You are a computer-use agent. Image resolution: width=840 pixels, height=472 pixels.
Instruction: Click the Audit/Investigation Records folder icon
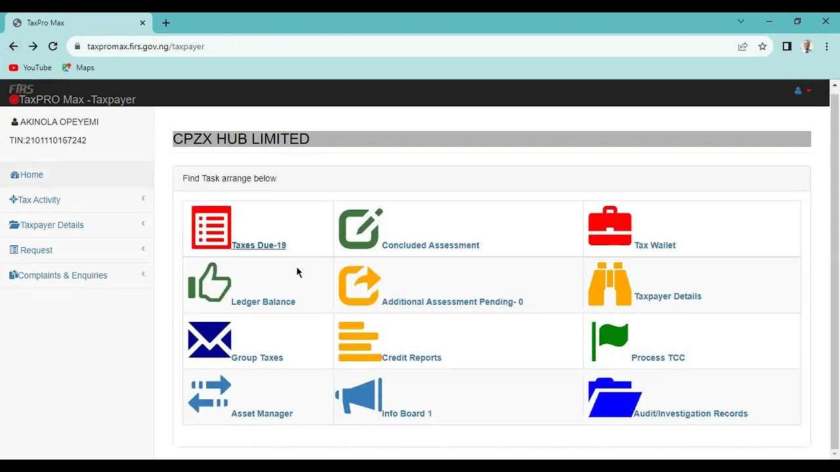614,397
